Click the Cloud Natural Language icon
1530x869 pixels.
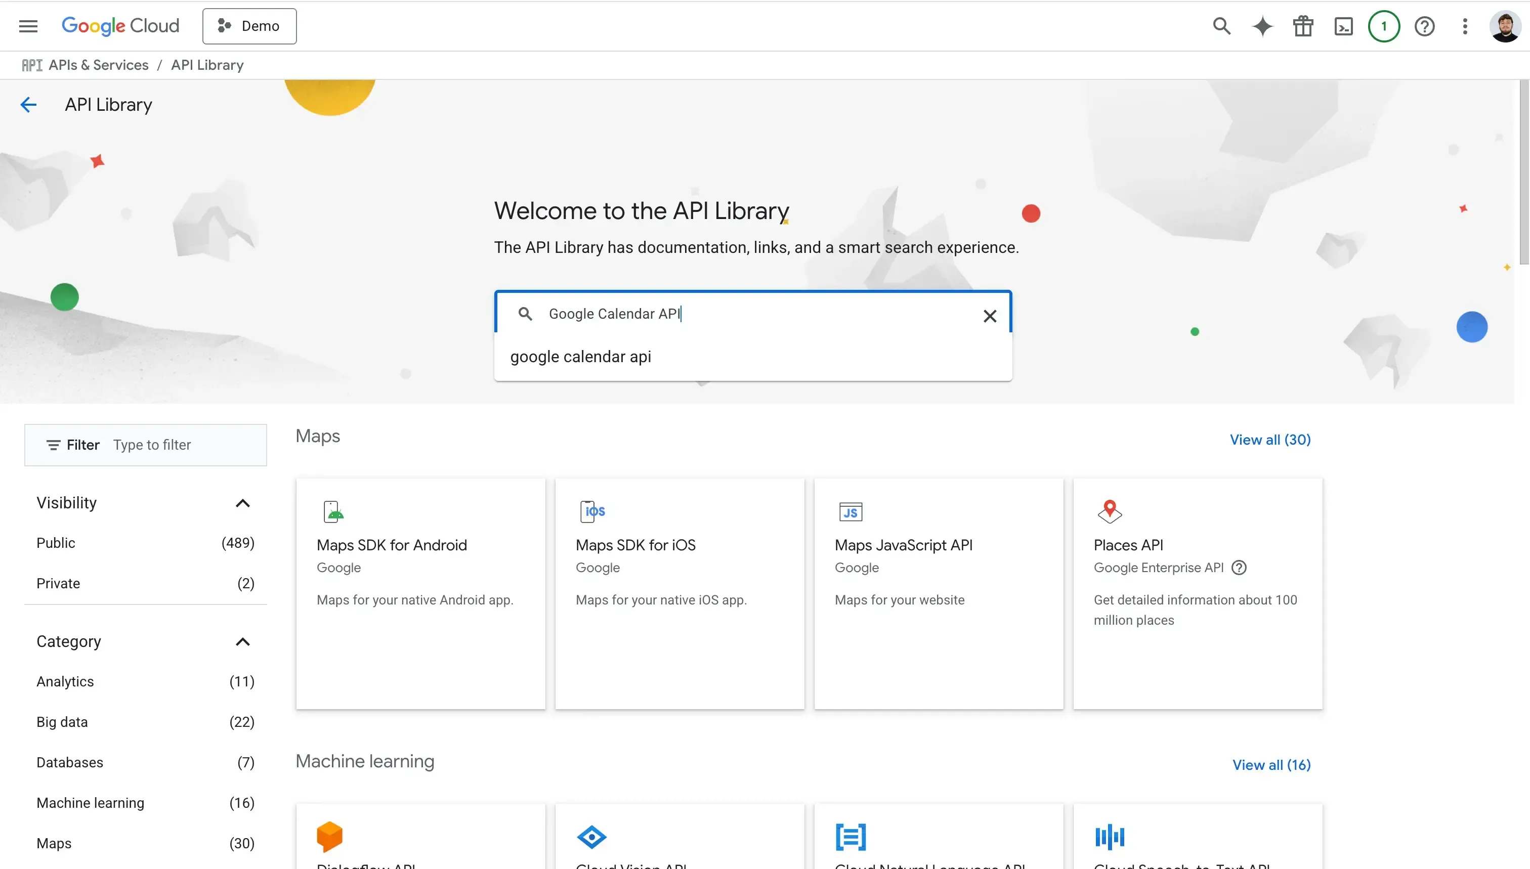[x=851, y=837]
